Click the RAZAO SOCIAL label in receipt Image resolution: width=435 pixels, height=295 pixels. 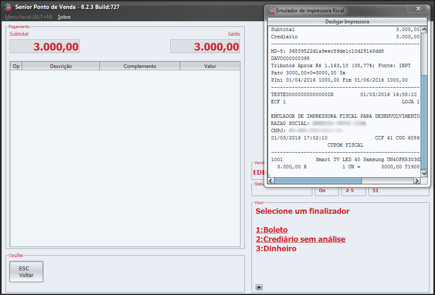tap(290, 124)
